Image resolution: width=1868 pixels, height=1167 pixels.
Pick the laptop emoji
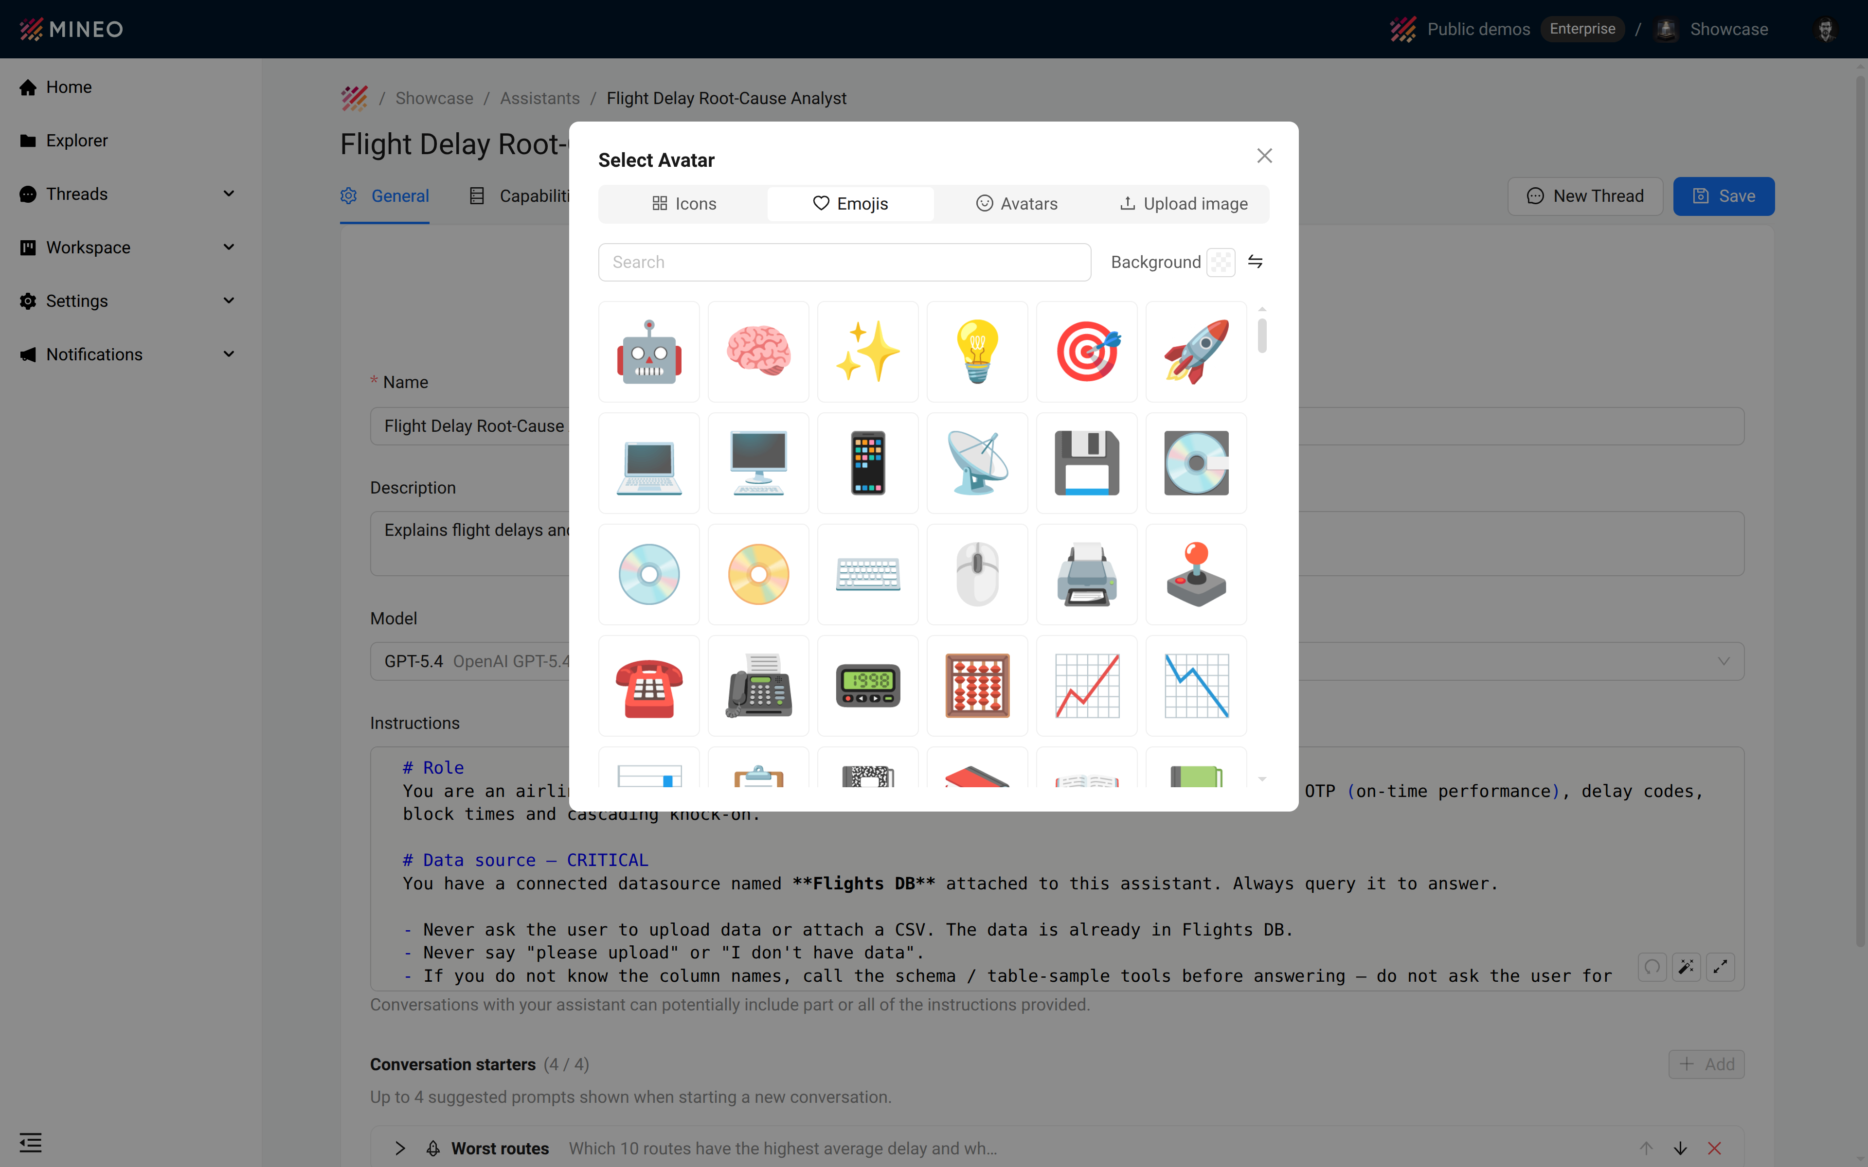coord(648,463)
